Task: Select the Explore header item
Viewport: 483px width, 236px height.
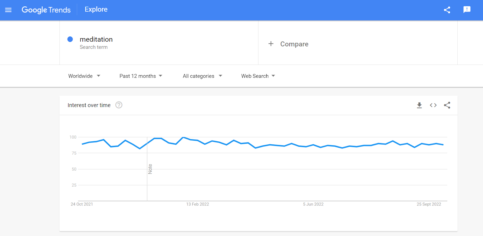Action: [96, 10]
